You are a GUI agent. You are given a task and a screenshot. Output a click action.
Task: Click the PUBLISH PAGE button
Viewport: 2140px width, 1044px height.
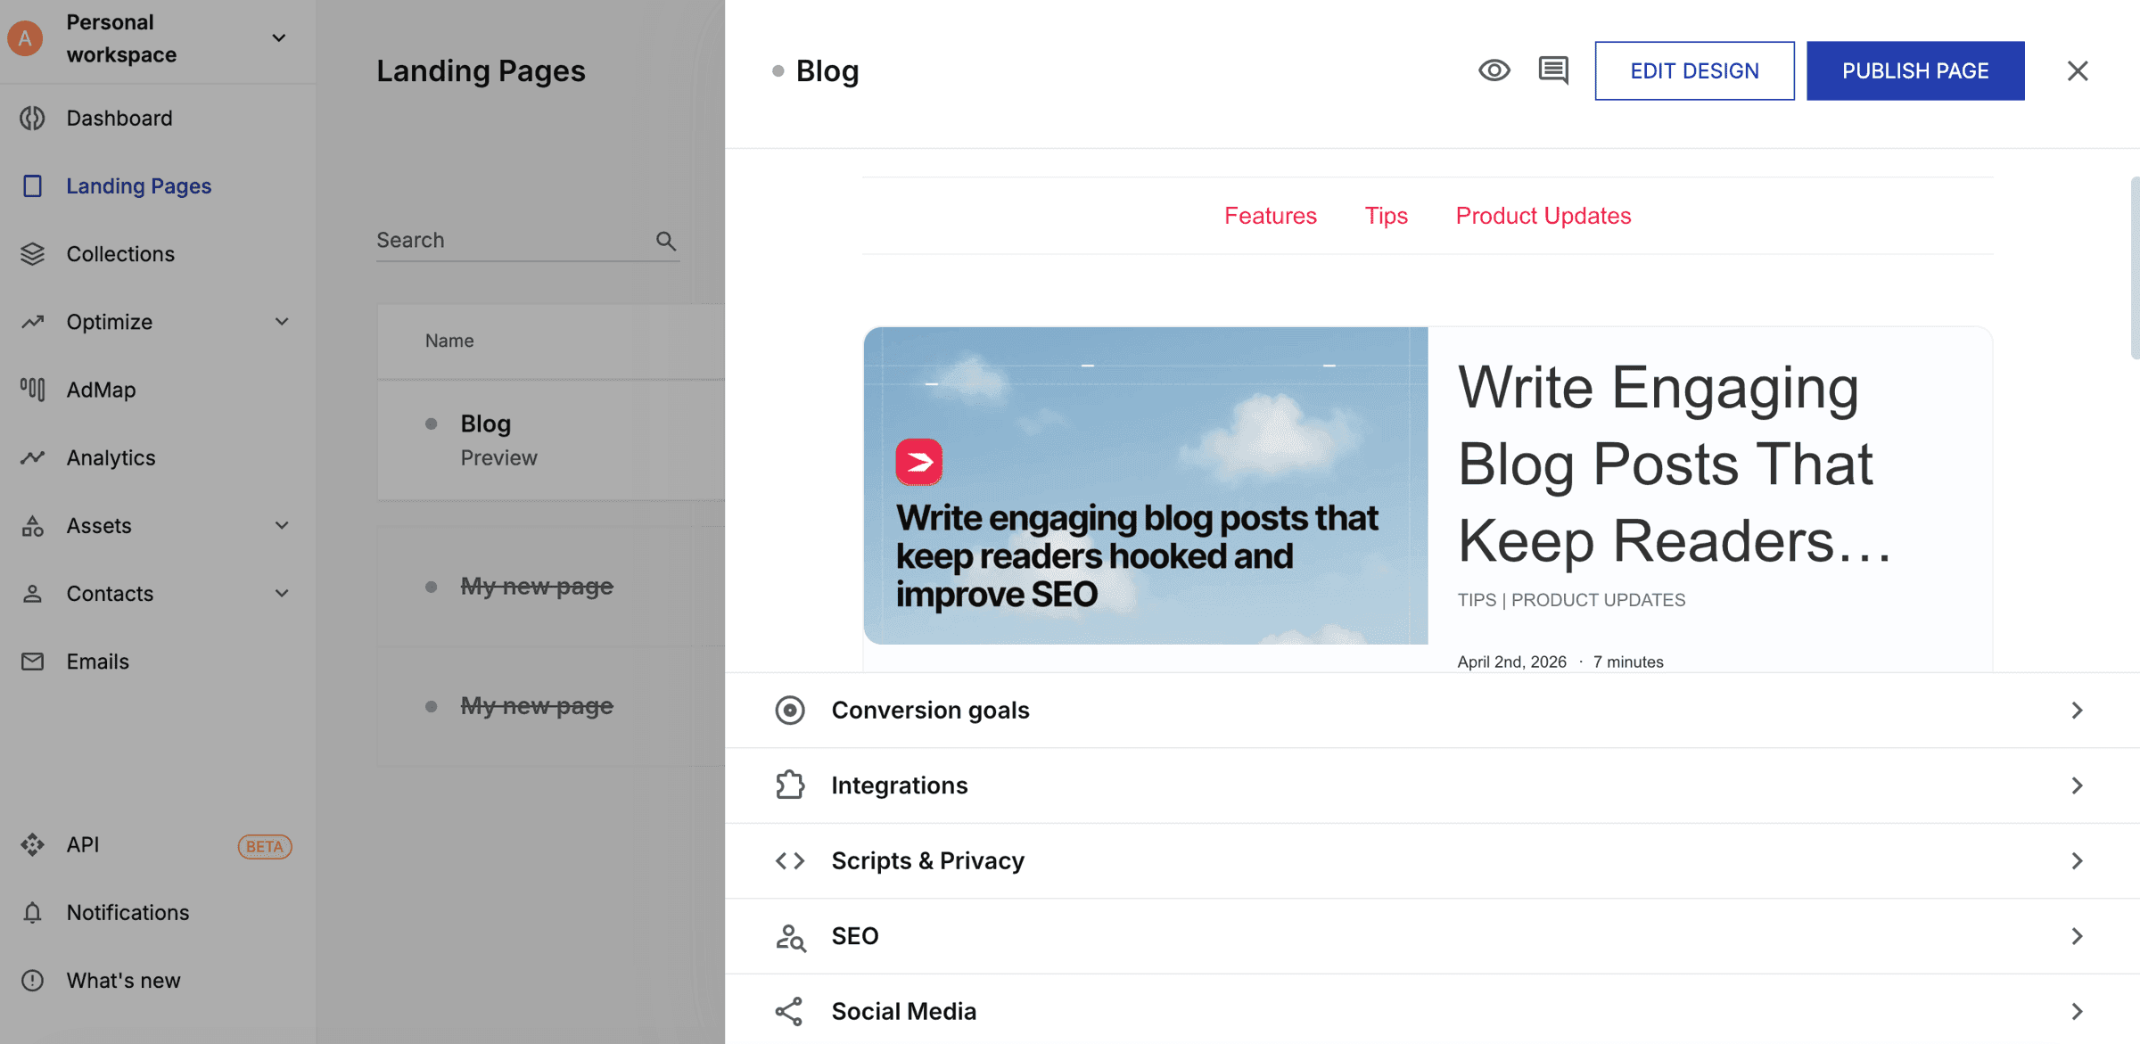click(1915, 70)
